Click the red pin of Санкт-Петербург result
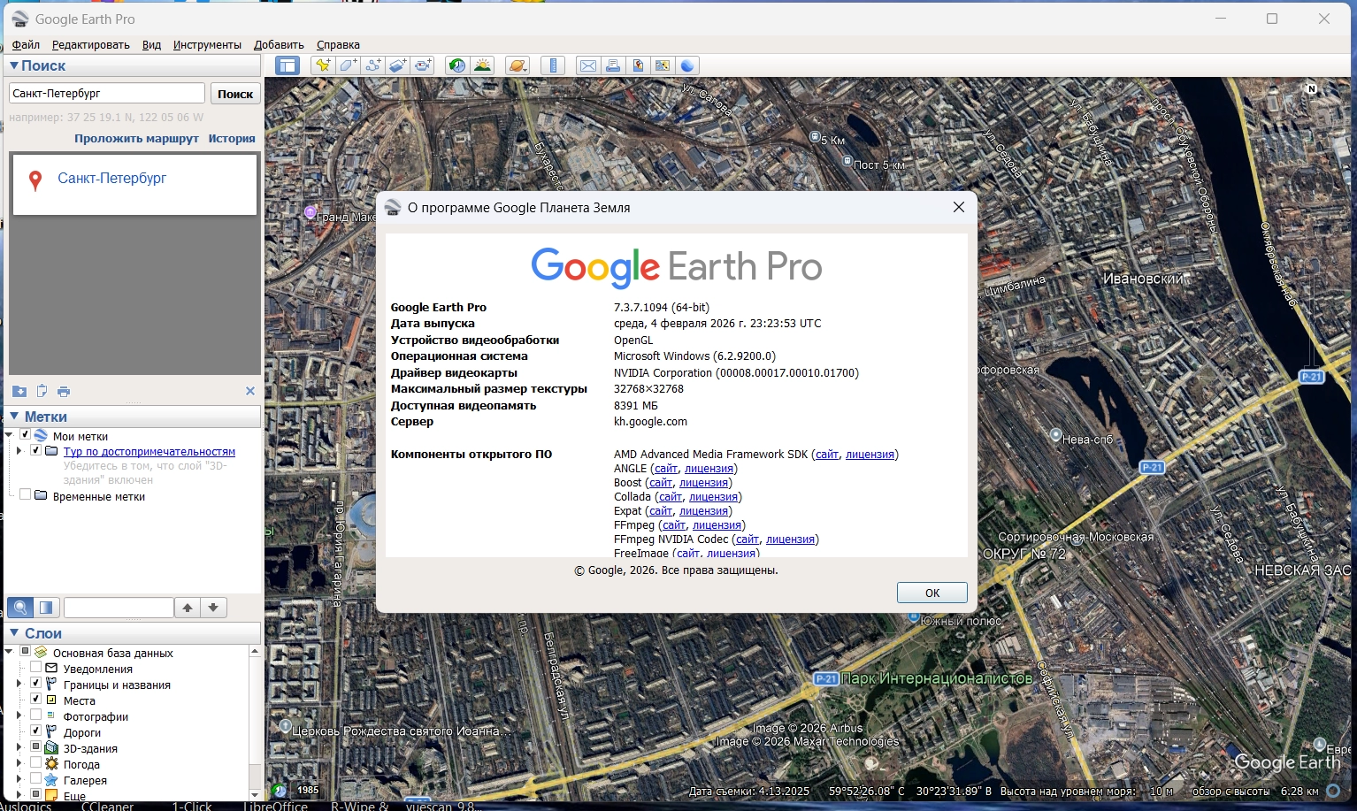Screen dimensions: 1357x811 [x=35, y=181]
